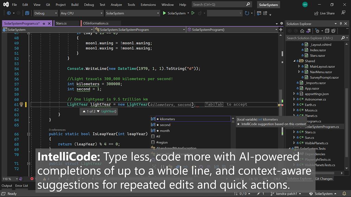
Task: Open the Extensions menu
Action: 148,4
